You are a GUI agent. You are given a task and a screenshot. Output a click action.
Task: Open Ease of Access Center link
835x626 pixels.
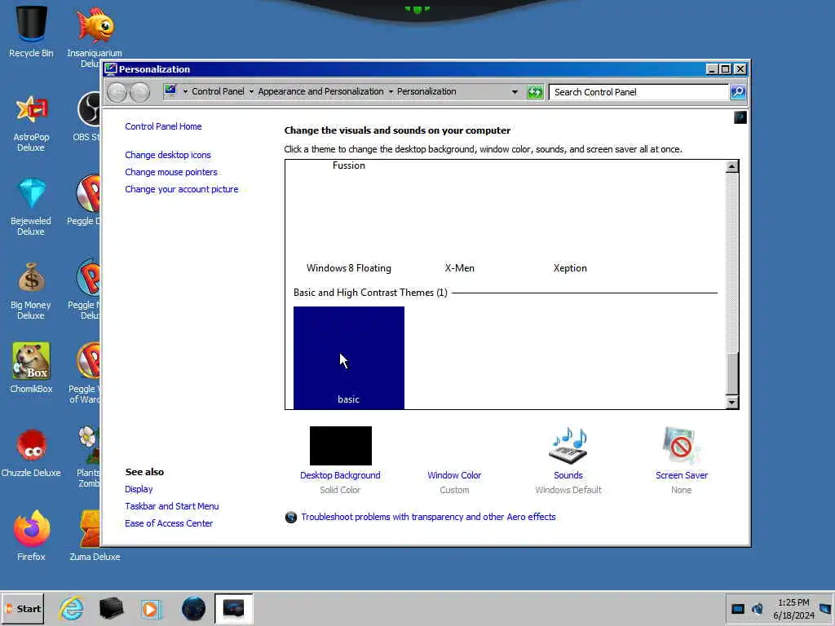(168, 523)
